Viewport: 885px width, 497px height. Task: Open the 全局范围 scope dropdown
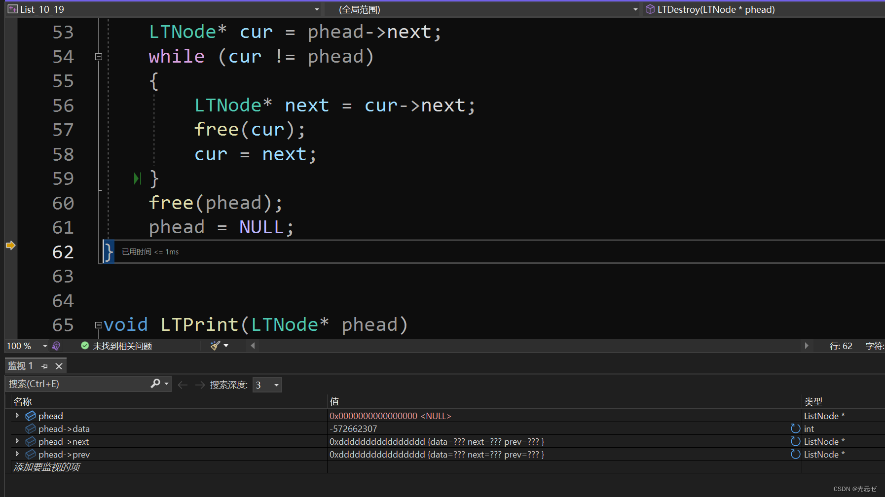pos(635,9)
